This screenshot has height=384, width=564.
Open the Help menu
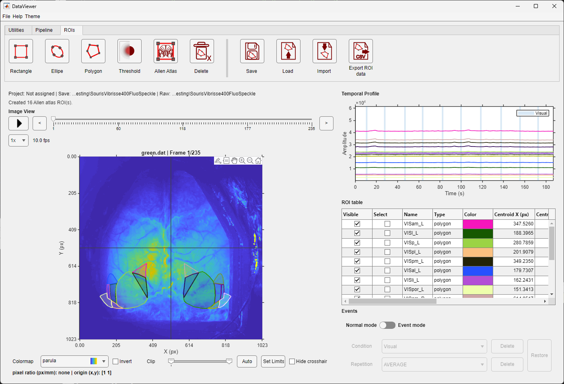tap(18, 17)
